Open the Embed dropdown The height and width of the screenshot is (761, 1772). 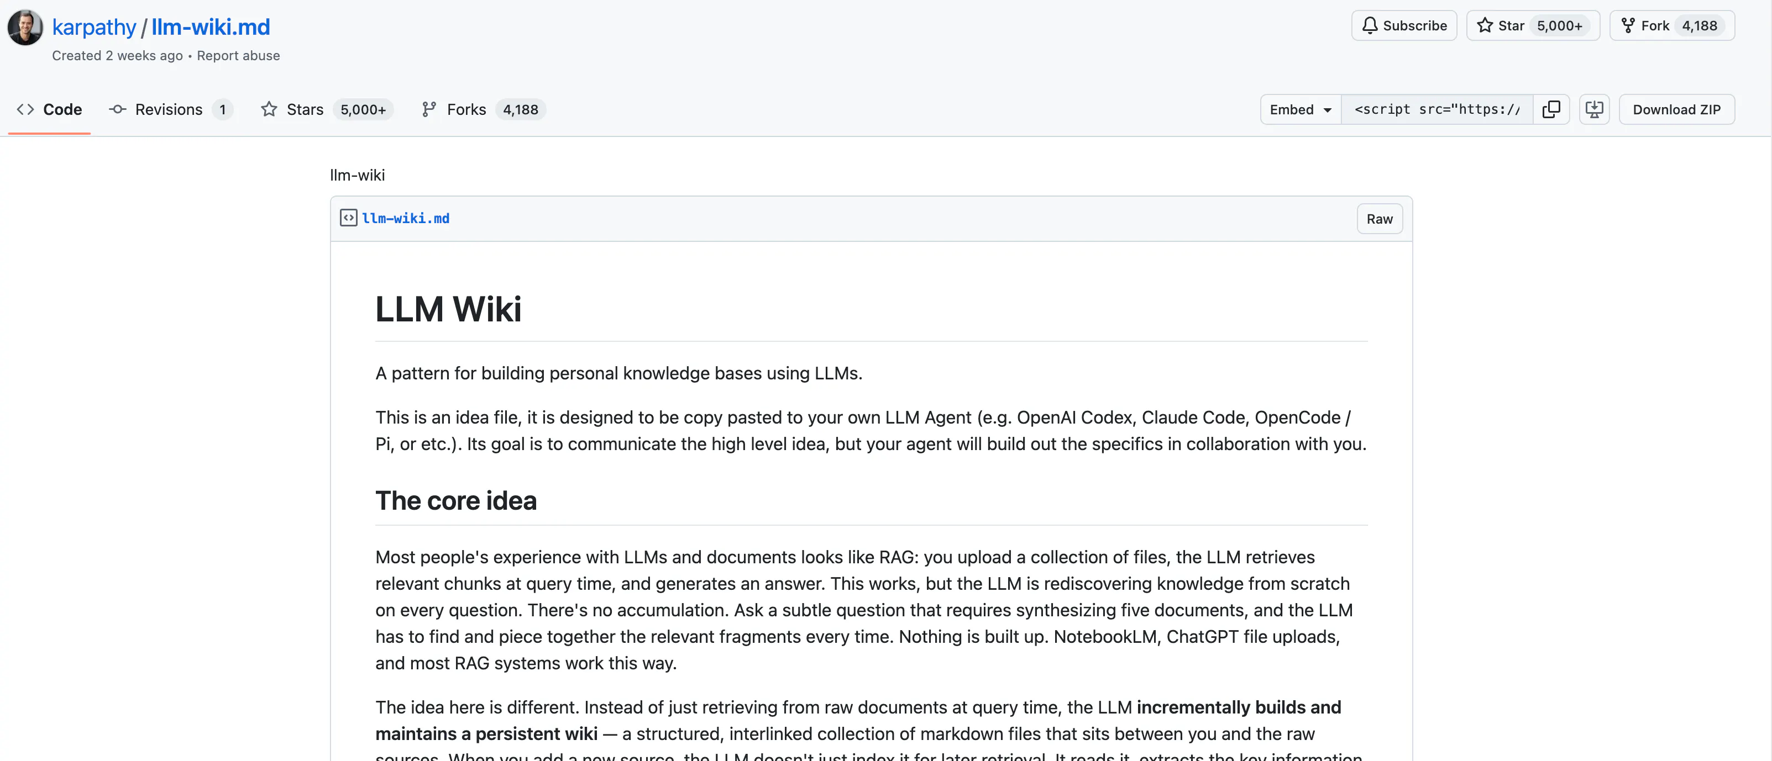(x=1300, y=109)
